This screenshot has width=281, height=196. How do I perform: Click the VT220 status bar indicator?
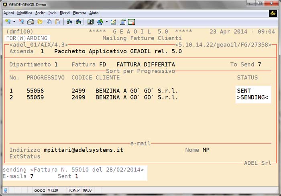tap(53, 191)
